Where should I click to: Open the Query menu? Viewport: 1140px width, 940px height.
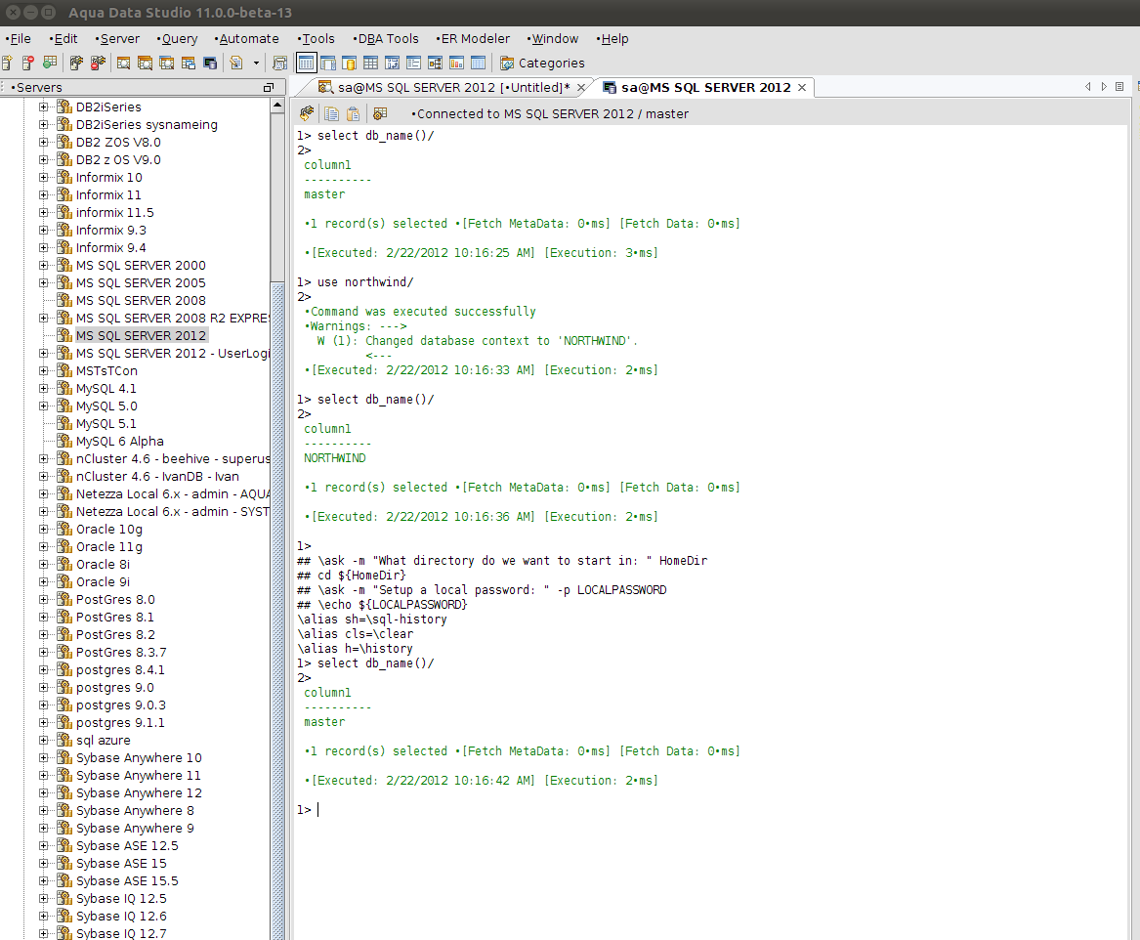coord(177,38)
